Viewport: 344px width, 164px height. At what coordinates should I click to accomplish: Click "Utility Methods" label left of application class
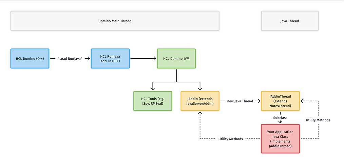(231, 139)
